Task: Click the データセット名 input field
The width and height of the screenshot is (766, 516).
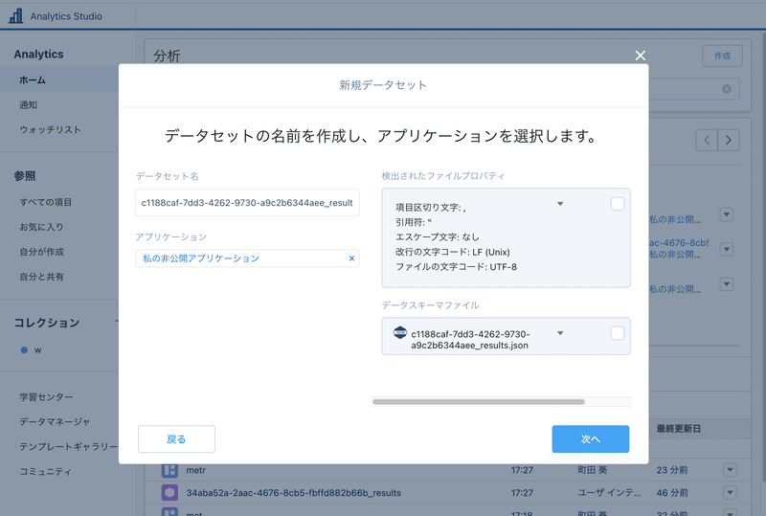Action: [247, 203]
